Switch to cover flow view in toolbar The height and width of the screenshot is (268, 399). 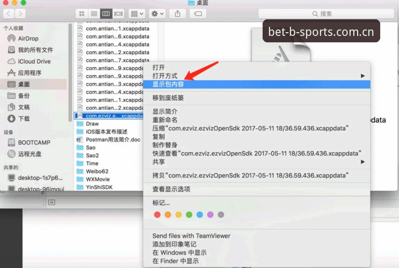click(118, 14)
